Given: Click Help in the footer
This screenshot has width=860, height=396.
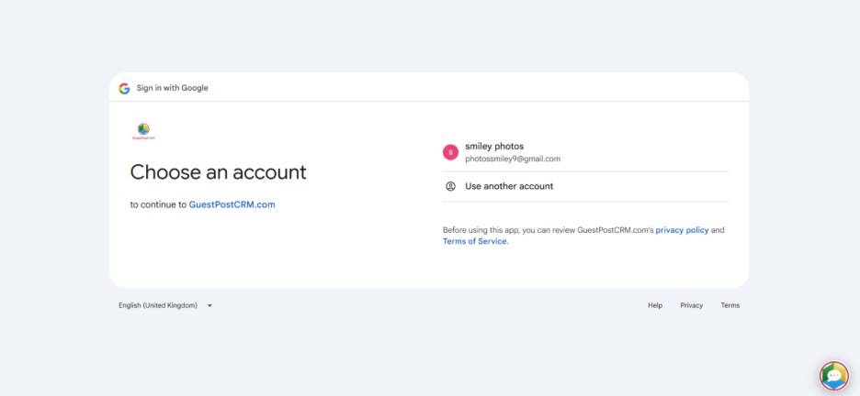Looking at the screenshot, I should pos(655,305).
